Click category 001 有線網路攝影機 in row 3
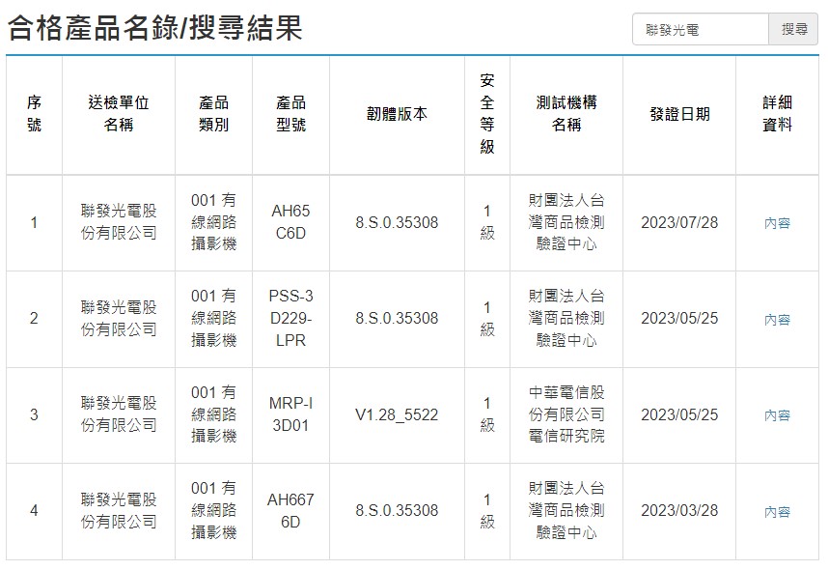Screen dimensions: 828x570 (213, 414)
